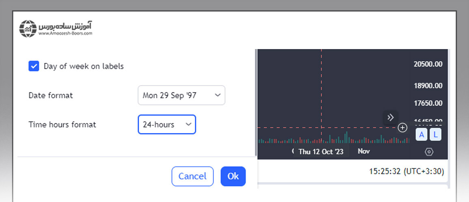The height and width of the screenshot is (202, 469).
Task: Confirm settings with the Ok button
Action: coord(233,176)
